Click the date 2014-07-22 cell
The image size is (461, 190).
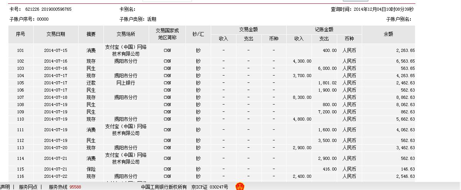pos(56,176)
